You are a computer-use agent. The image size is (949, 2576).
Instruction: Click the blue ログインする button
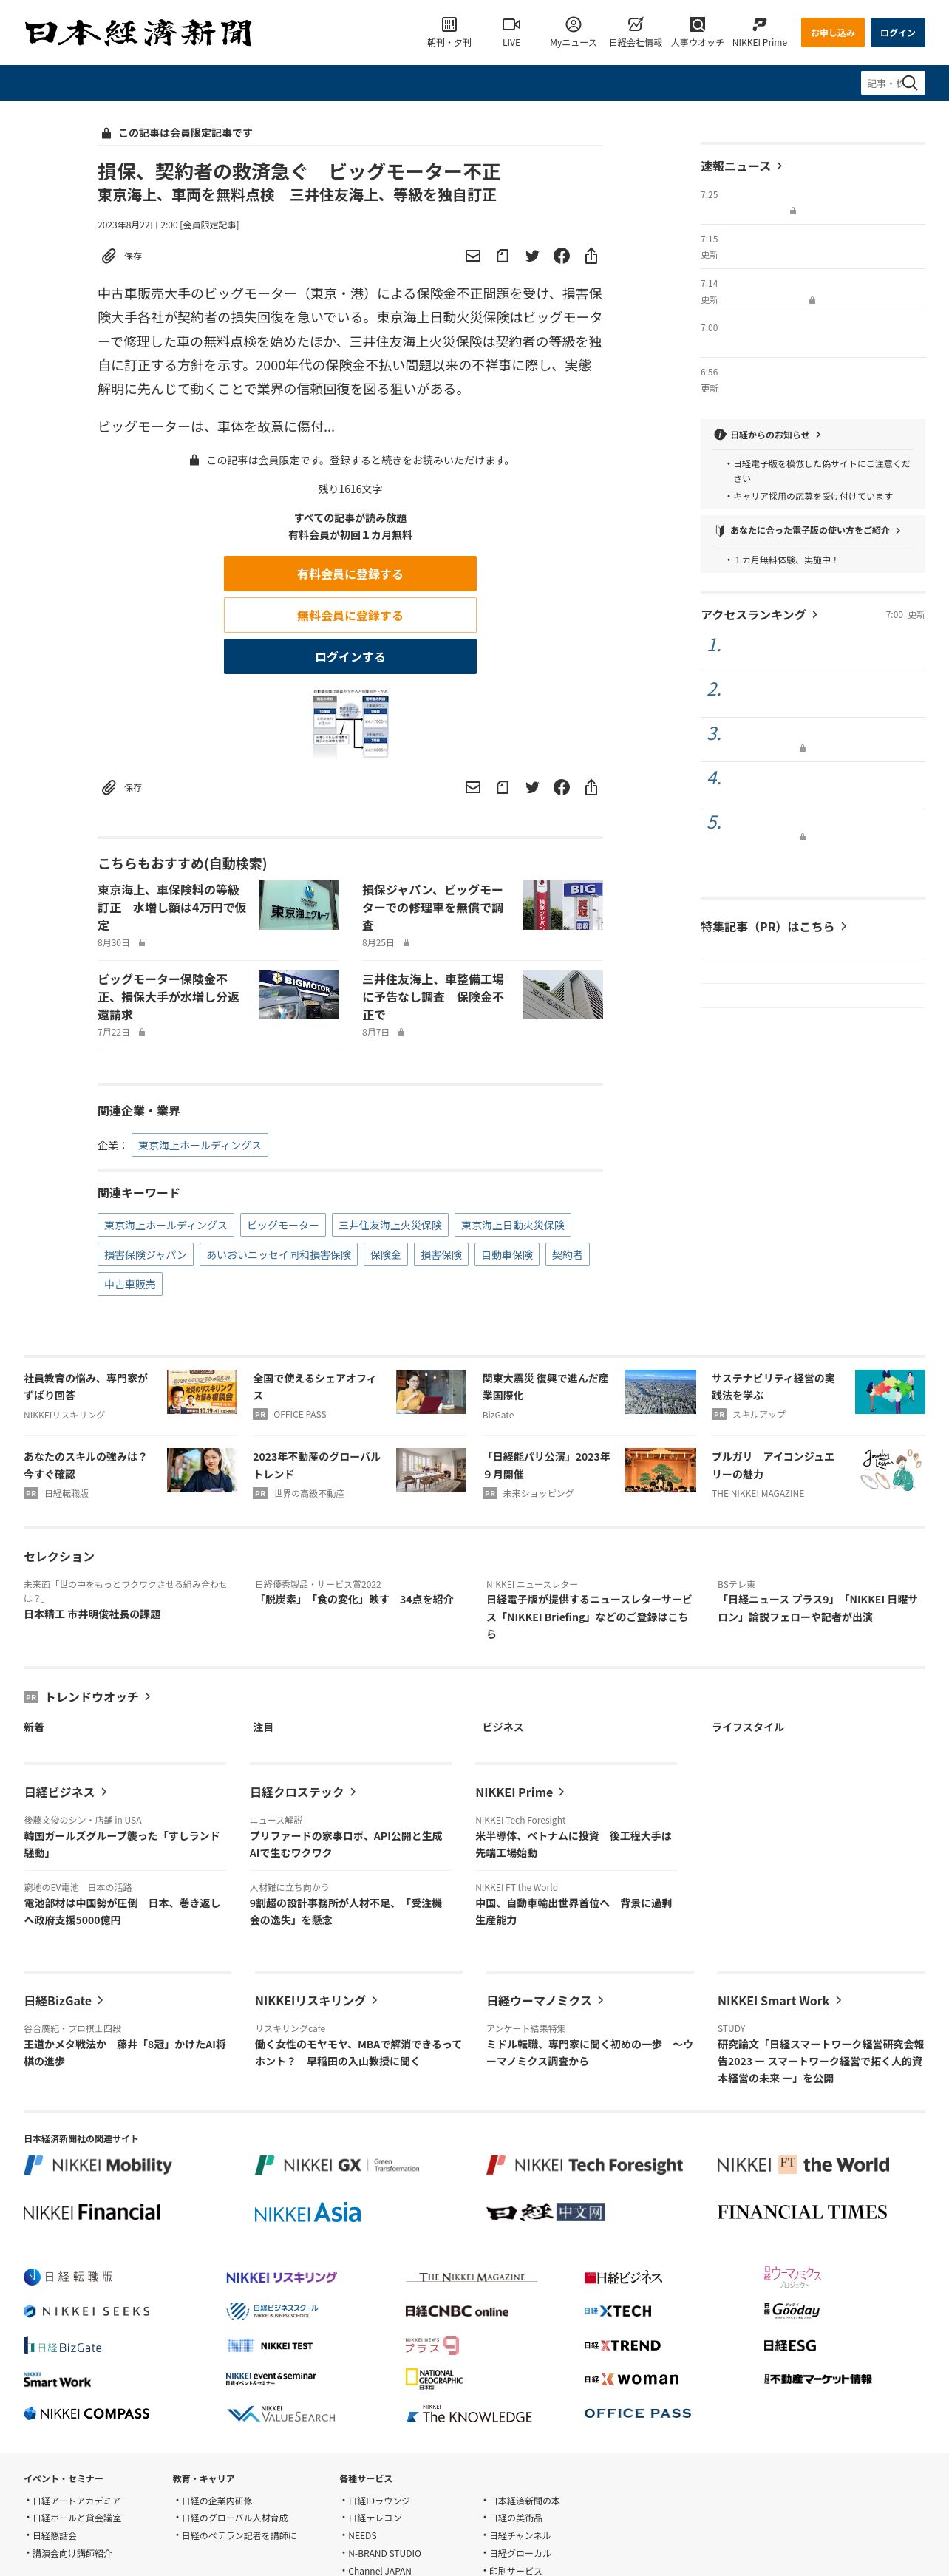click(x=350, y=657)
